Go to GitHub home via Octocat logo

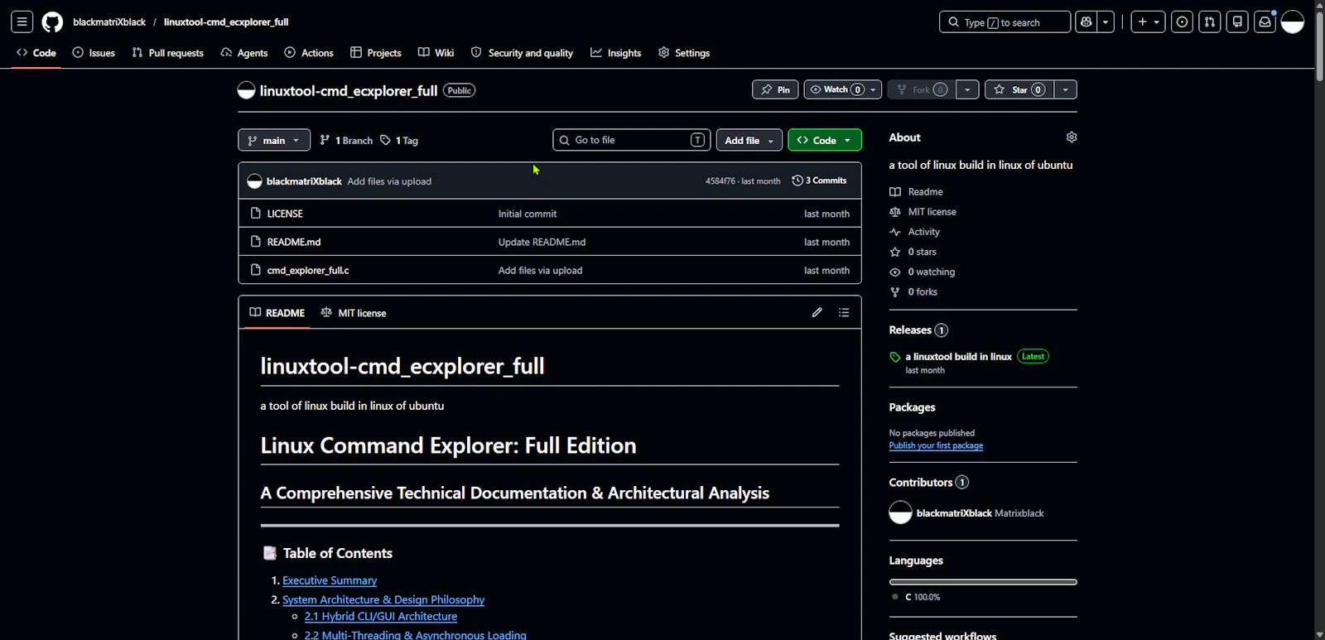pyautogui.click(x=52, y=22)
